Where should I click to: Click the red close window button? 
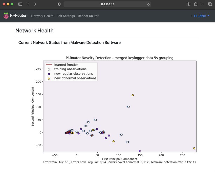(x=4, y=4)
